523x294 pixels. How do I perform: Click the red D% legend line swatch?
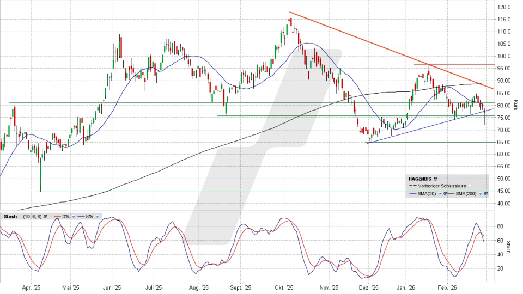[x=57, y=217]
